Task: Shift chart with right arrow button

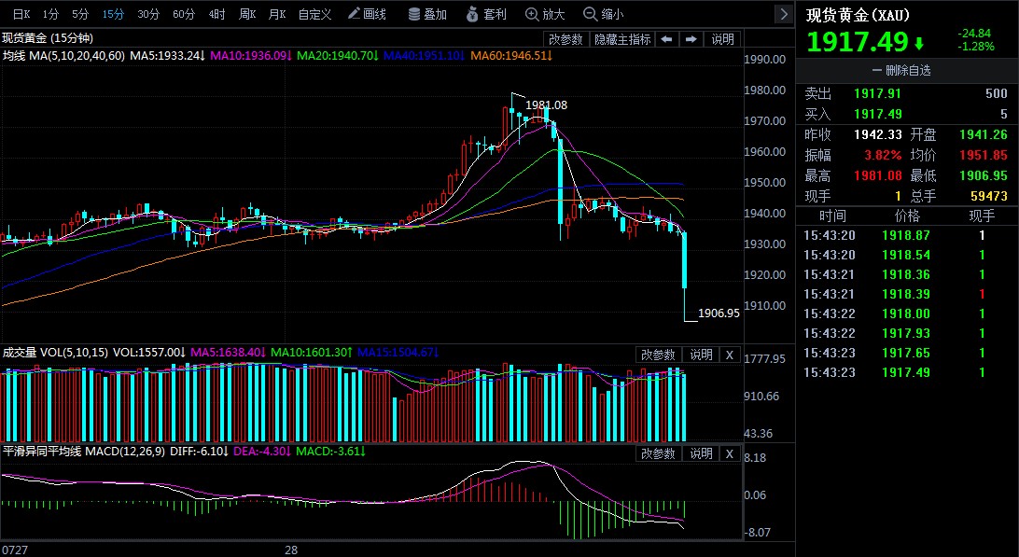Action: [x=691, y=39]
